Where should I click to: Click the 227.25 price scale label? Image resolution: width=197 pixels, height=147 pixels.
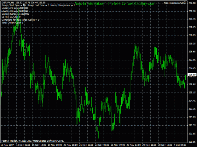[192, 68]
